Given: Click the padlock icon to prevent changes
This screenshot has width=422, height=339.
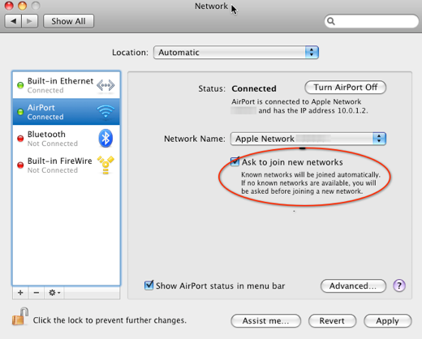Looking at the screenshot, I should [20, 316].
